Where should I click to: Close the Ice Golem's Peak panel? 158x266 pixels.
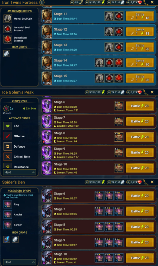[152, 92]
